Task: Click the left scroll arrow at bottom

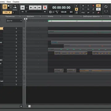Action: click(27, 106)
